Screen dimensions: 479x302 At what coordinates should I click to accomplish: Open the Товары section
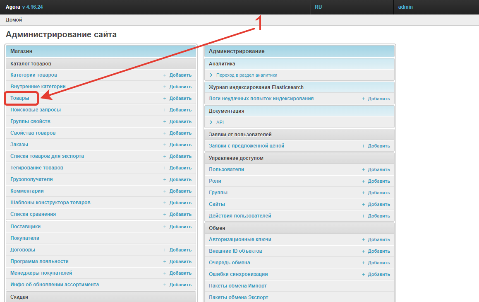click(x=20, y=98)
